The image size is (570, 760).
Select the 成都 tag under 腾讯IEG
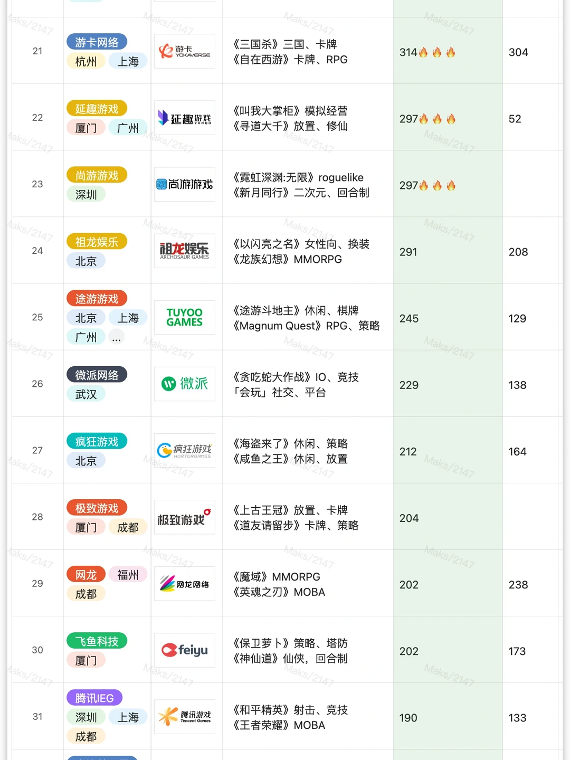(86, 736)
